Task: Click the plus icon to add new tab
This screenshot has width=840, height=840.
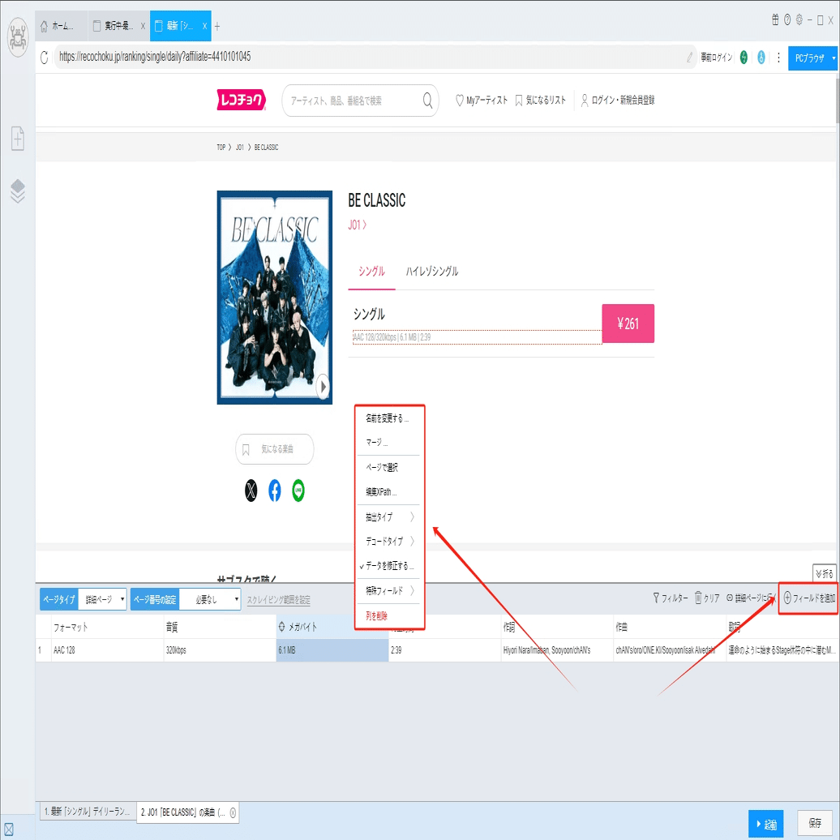Action: click(217, 26)
